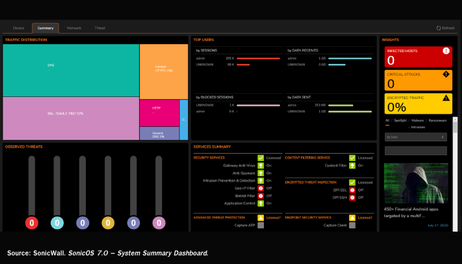Click the Encrypted Traffic triangle warning icon
This screenshot has height=264, width=462.
pos(446,98)
